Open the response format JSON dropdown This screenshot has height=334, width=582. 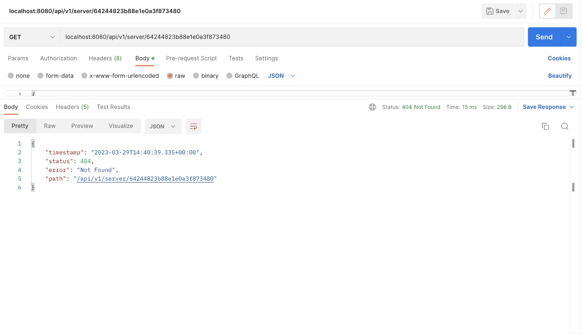point(163,126)
